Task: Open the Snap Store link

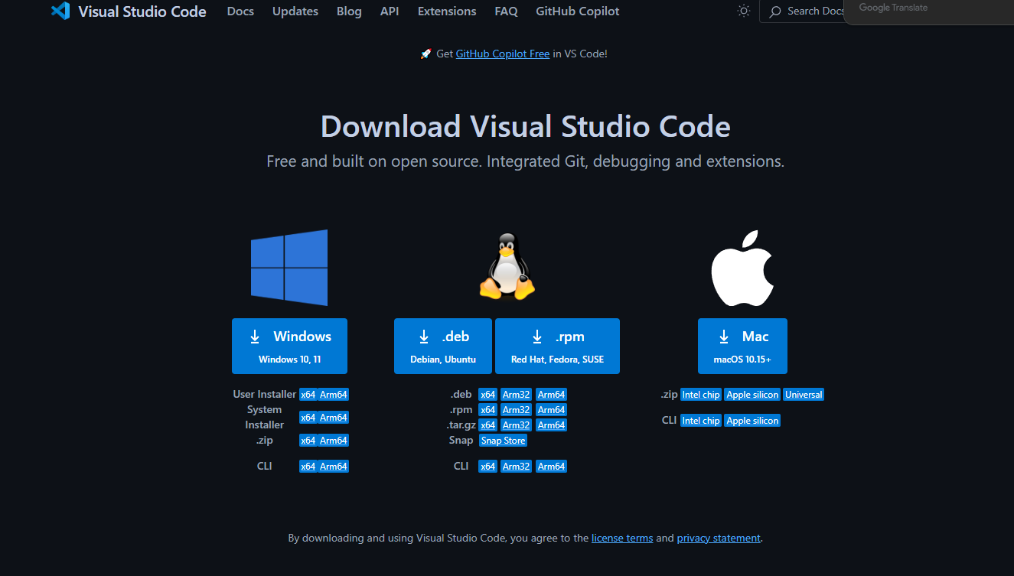Action: click(x=504, y=441)
